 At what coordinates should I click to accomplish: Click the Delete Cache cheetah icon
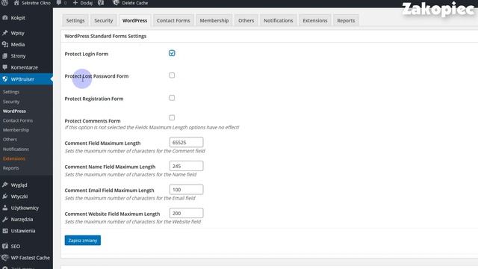(116, 3)
